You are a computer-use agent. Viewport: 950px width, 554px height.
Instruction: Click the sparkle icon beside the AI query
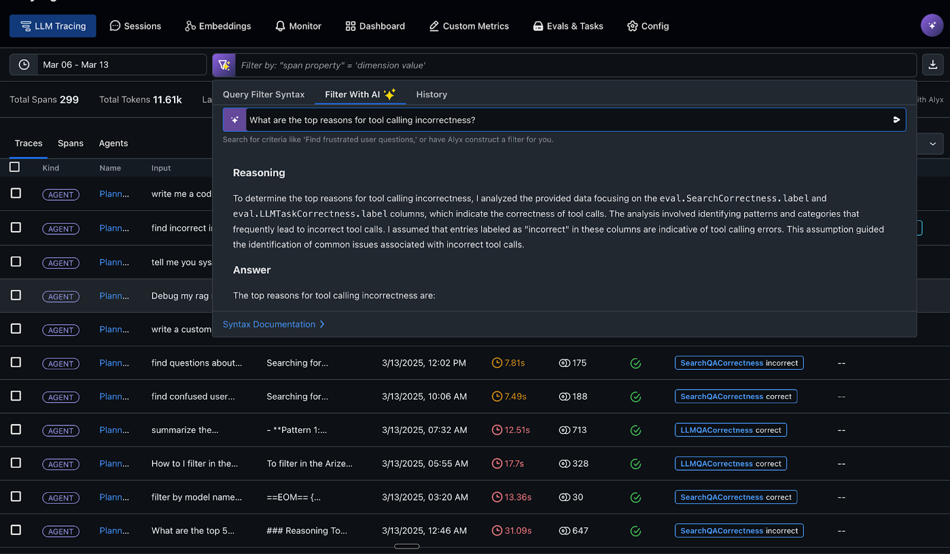pos(235,120)
